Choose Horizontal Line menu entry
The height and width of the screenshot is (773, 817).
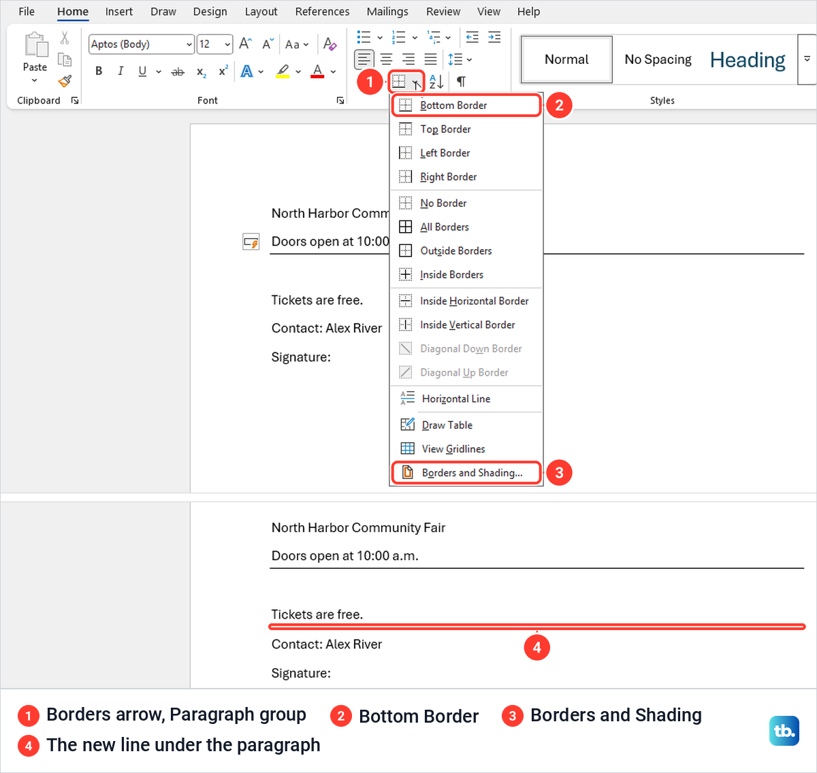click(466, 399)
